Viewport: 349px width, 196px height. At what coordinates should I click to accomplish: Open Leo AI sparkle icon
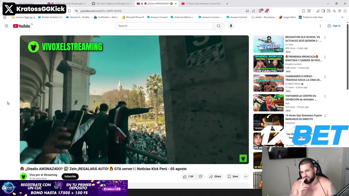pos(334,11)
